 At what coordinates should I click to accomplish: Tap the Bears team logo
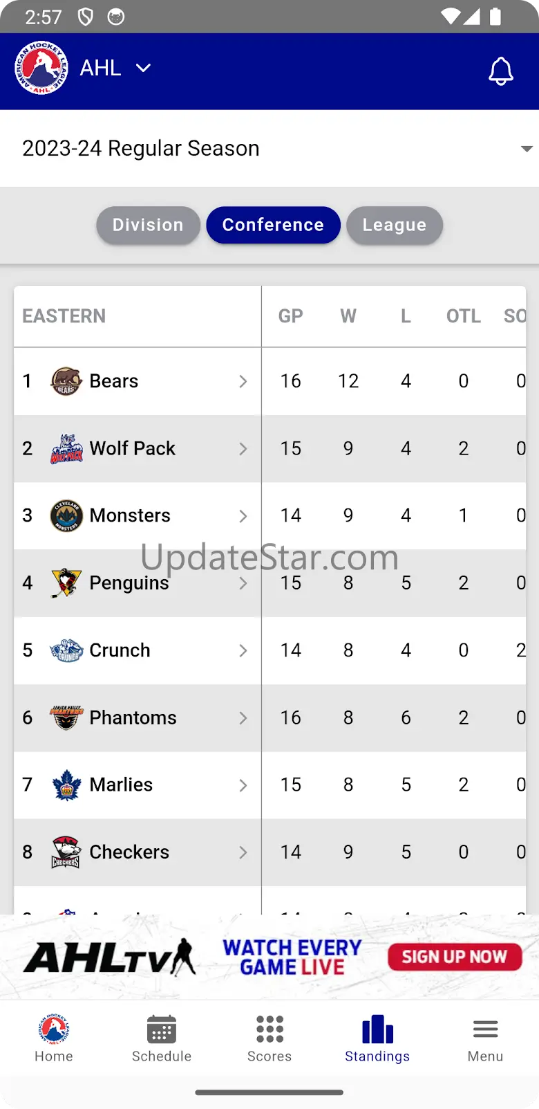[66, 381]
